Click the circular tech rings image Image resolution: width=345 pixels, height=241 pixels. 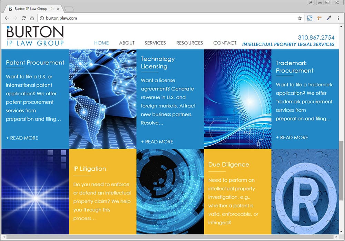(x=170, y=191)
